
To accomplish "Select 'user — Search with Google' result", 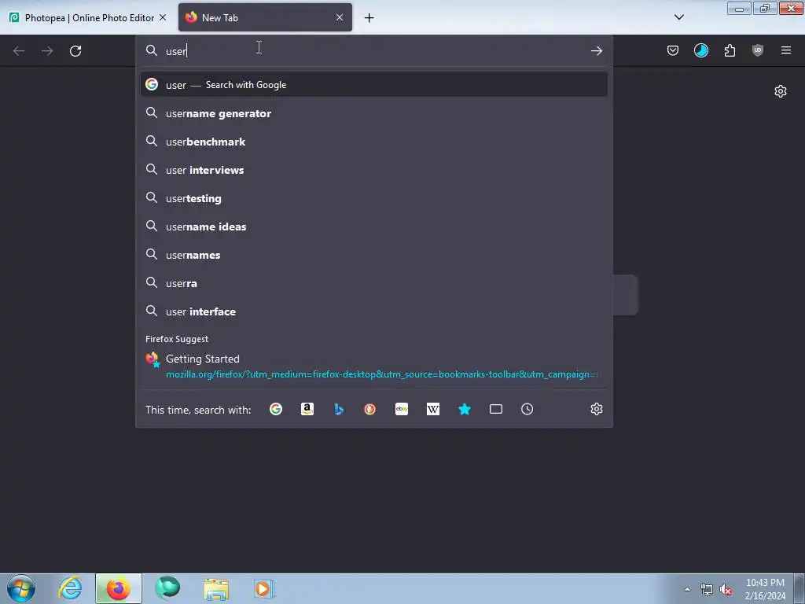I will (373, 85).
